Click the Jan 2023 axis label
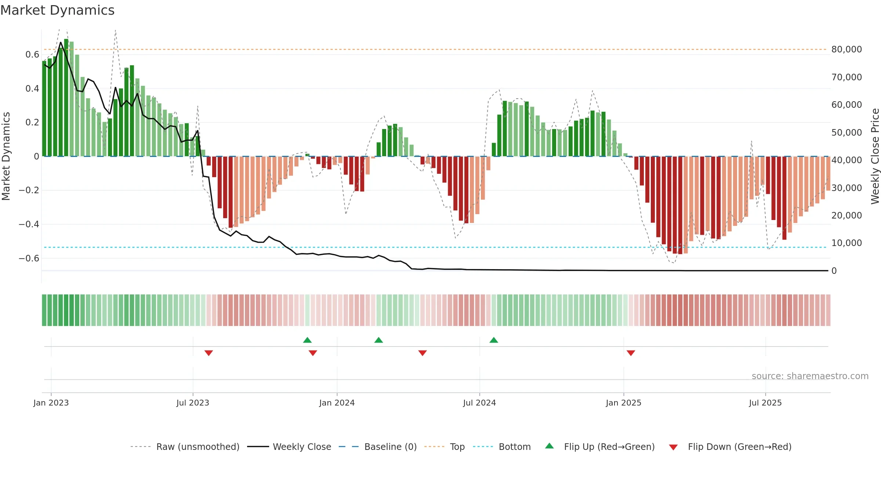881x495 pixels. [51, 403]
